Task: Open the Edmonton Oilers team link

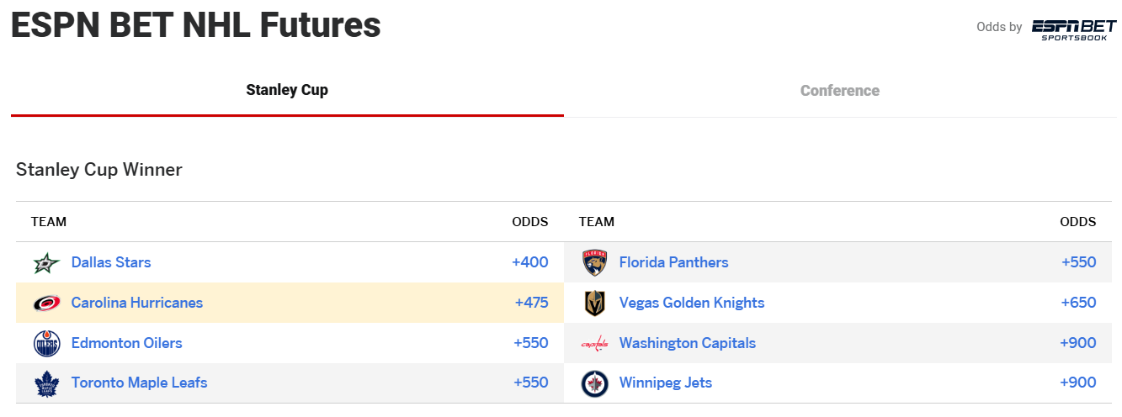Action: click(x=127, y=343)
